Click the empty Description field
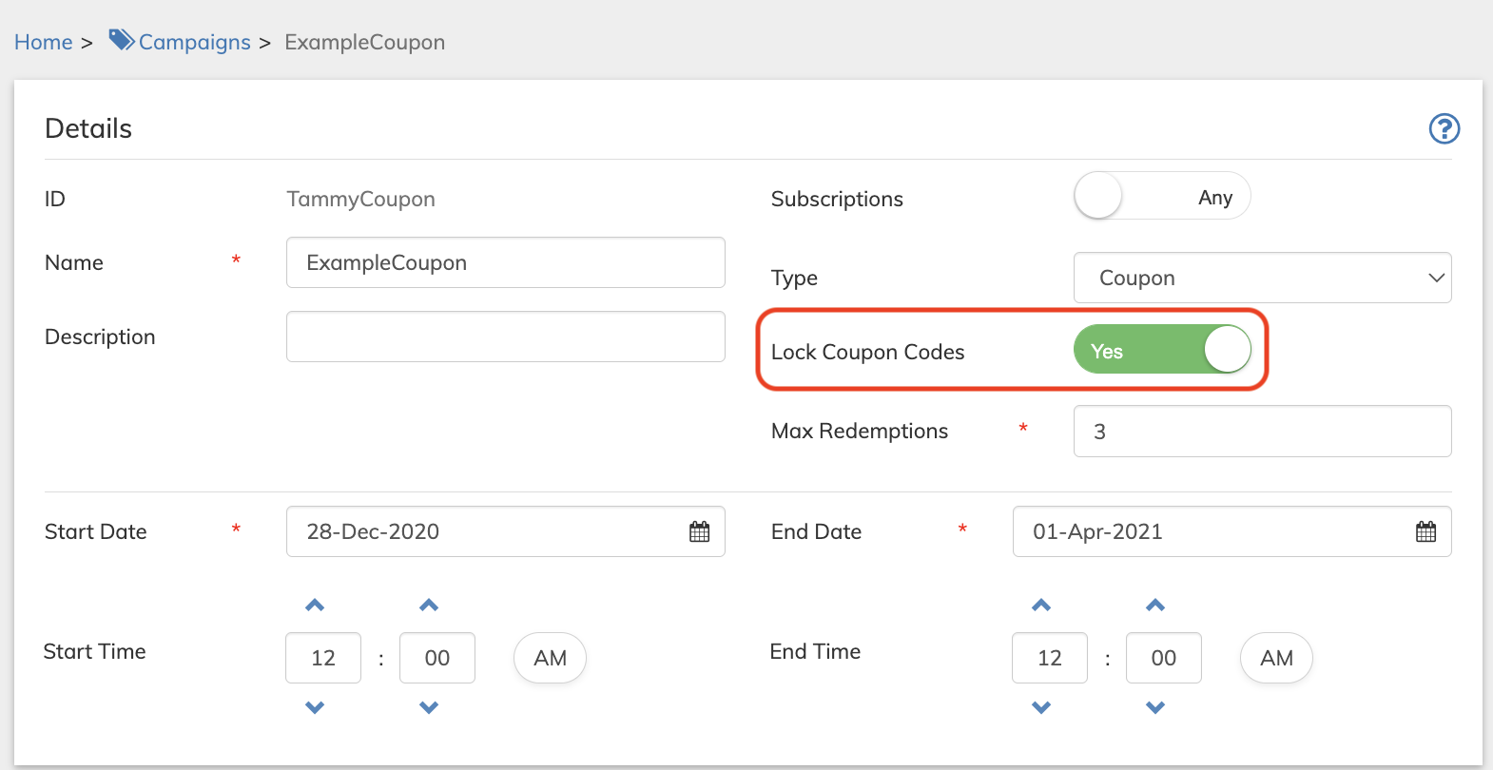This screenshot has width=1493, height=770. pyautogui.click(x=506, y=337)
